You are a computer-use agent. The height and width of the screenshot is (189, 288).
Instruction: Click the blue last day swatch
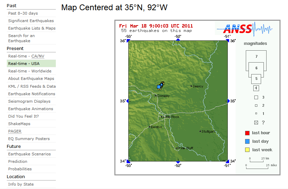247,141
